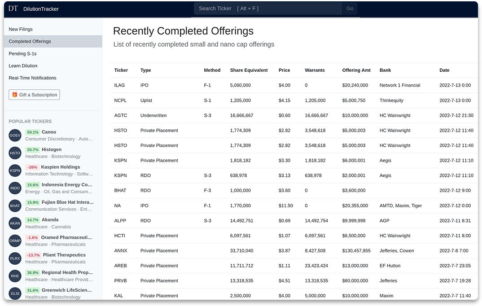Click the Warrants column header
The height and width of the screenshot is (306, 482).
click(315, 70)
